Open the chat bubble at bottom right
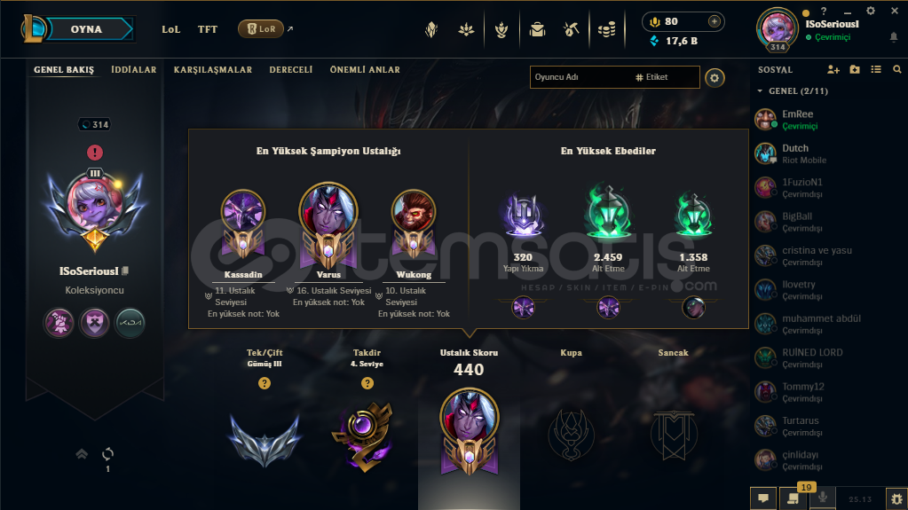 [x=764, y=498]
